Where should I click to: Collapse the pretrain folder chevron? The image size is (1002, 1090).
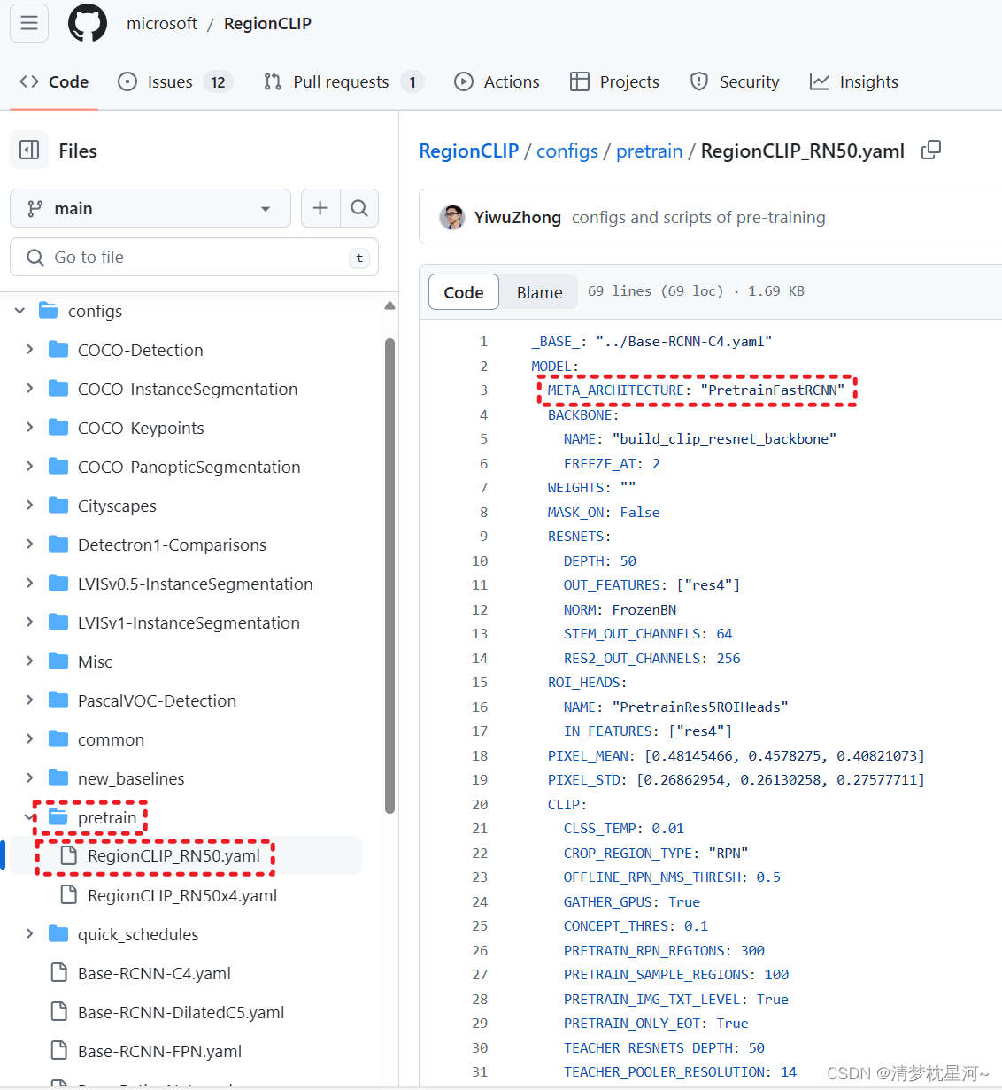coord(29,817)
